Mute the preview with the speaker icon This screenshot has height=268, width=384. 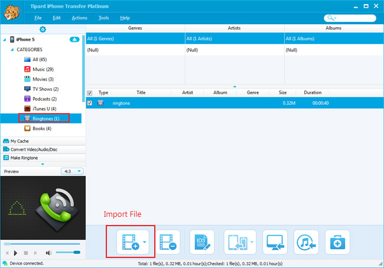48,253
